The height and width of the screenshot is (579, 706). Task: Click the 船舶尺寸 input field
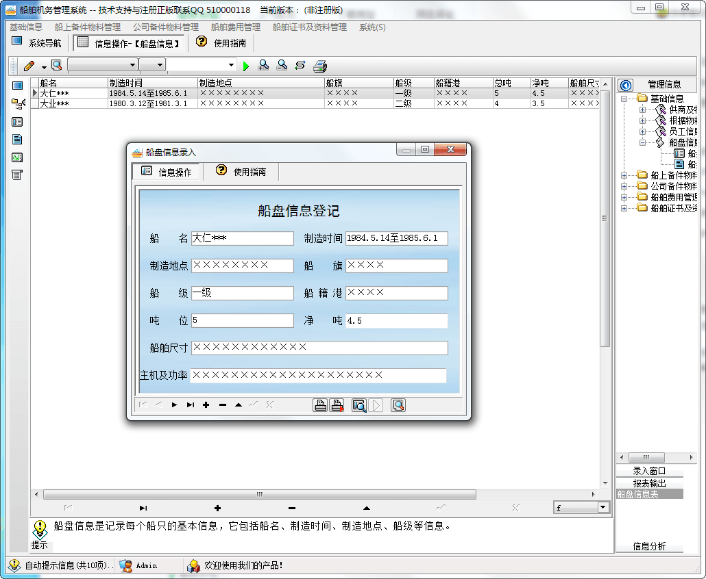pos(319,348)
